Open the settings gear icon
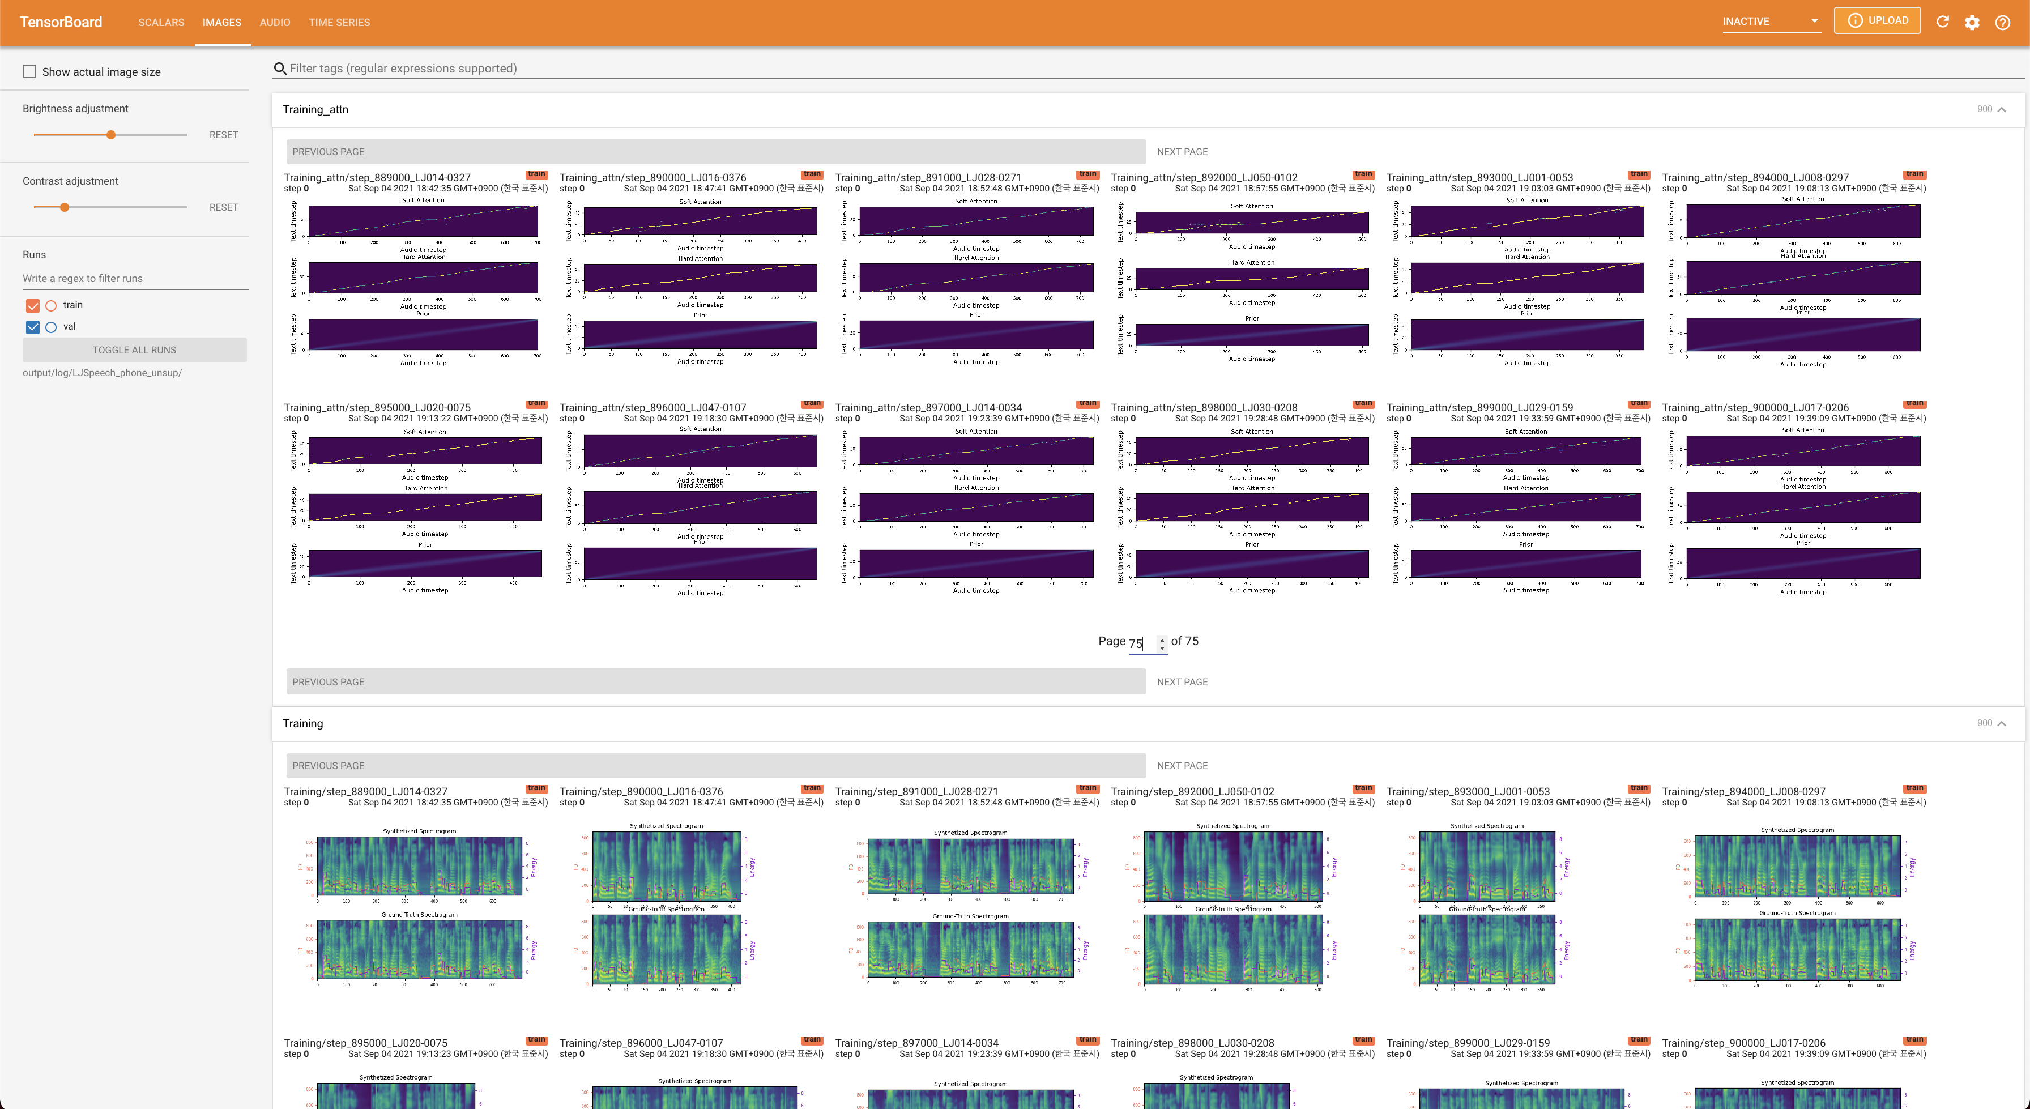The width and height of the screenshot is (2030, 1109). tap(1972, 22)
